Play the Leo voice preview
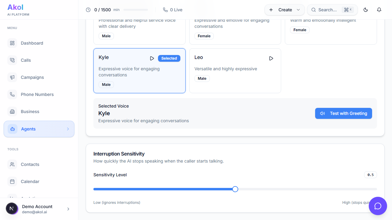This screenshot has width=392, height=220. tap(271, 58)
